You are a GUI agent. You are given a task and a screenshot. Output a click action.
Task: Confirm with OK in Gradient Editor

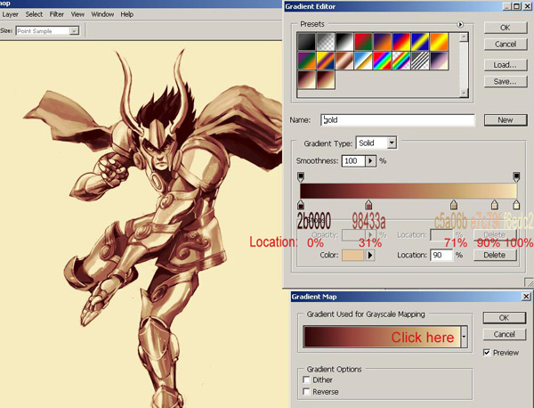[x=506, y=28]
